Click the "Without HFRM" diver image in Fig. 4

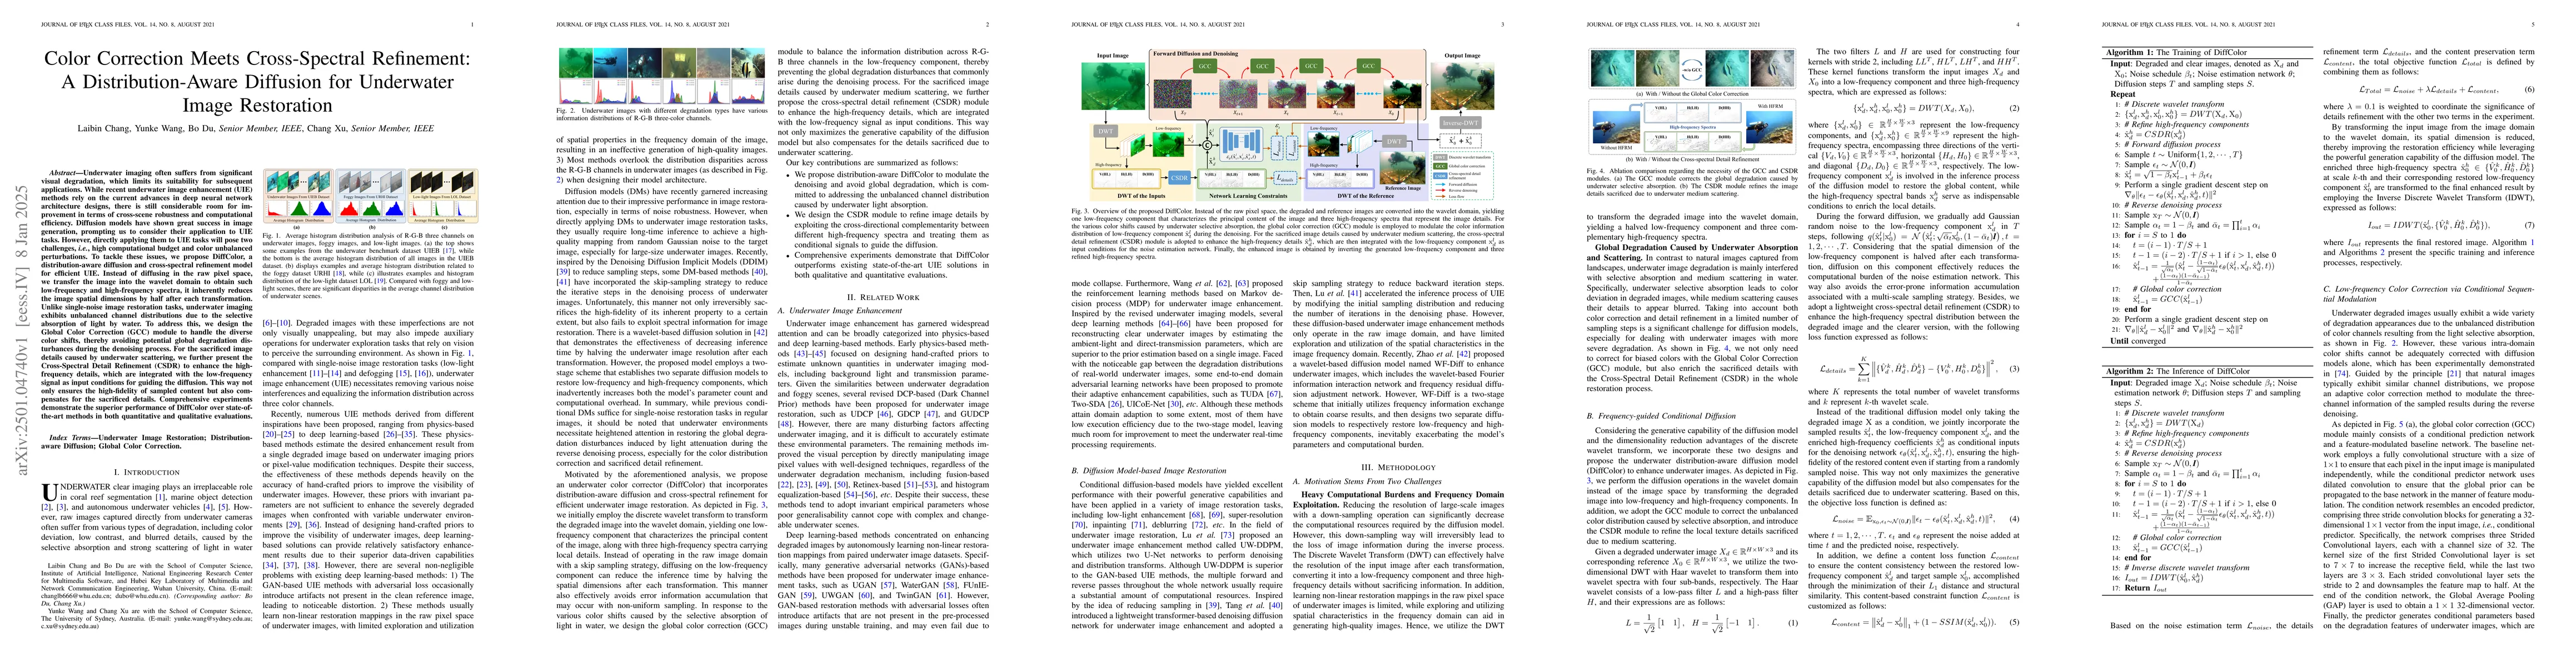[1618, 128]
